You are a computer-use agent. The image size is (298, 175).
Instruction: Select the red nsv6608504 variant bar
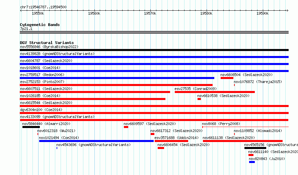click(x=227, y=78)
